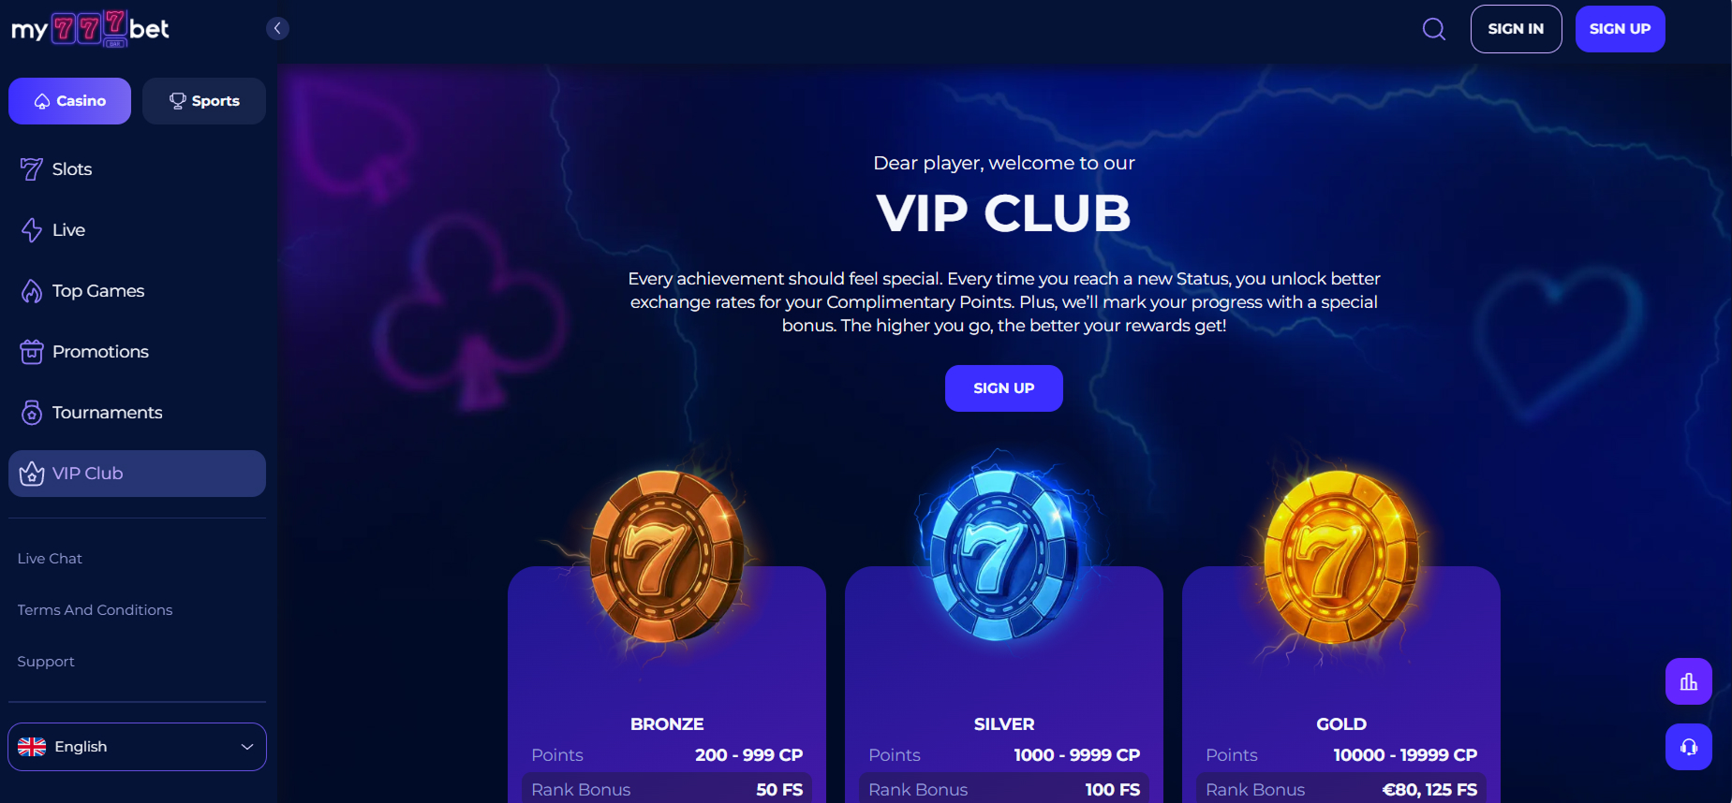Click SIGN UP below VIP Club text
The image size is (1732, 803).
[x=1003, y=388]
